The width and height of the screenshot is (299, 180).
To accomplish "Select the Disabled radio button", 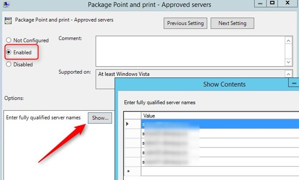I will [x=9, y=64].
